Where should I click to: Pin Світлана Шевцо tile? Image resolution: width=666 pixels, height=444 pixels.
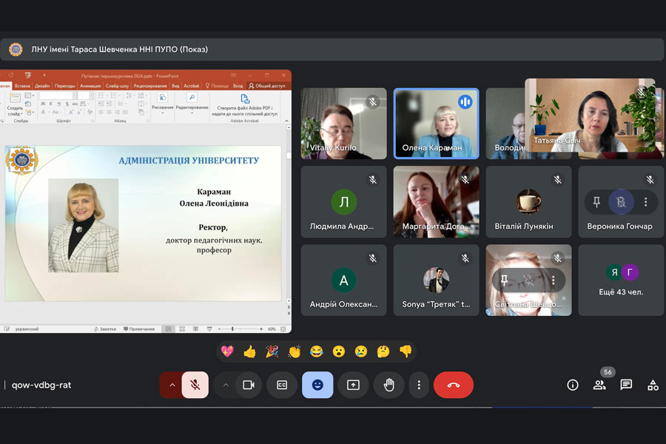[x=504, y=280]
